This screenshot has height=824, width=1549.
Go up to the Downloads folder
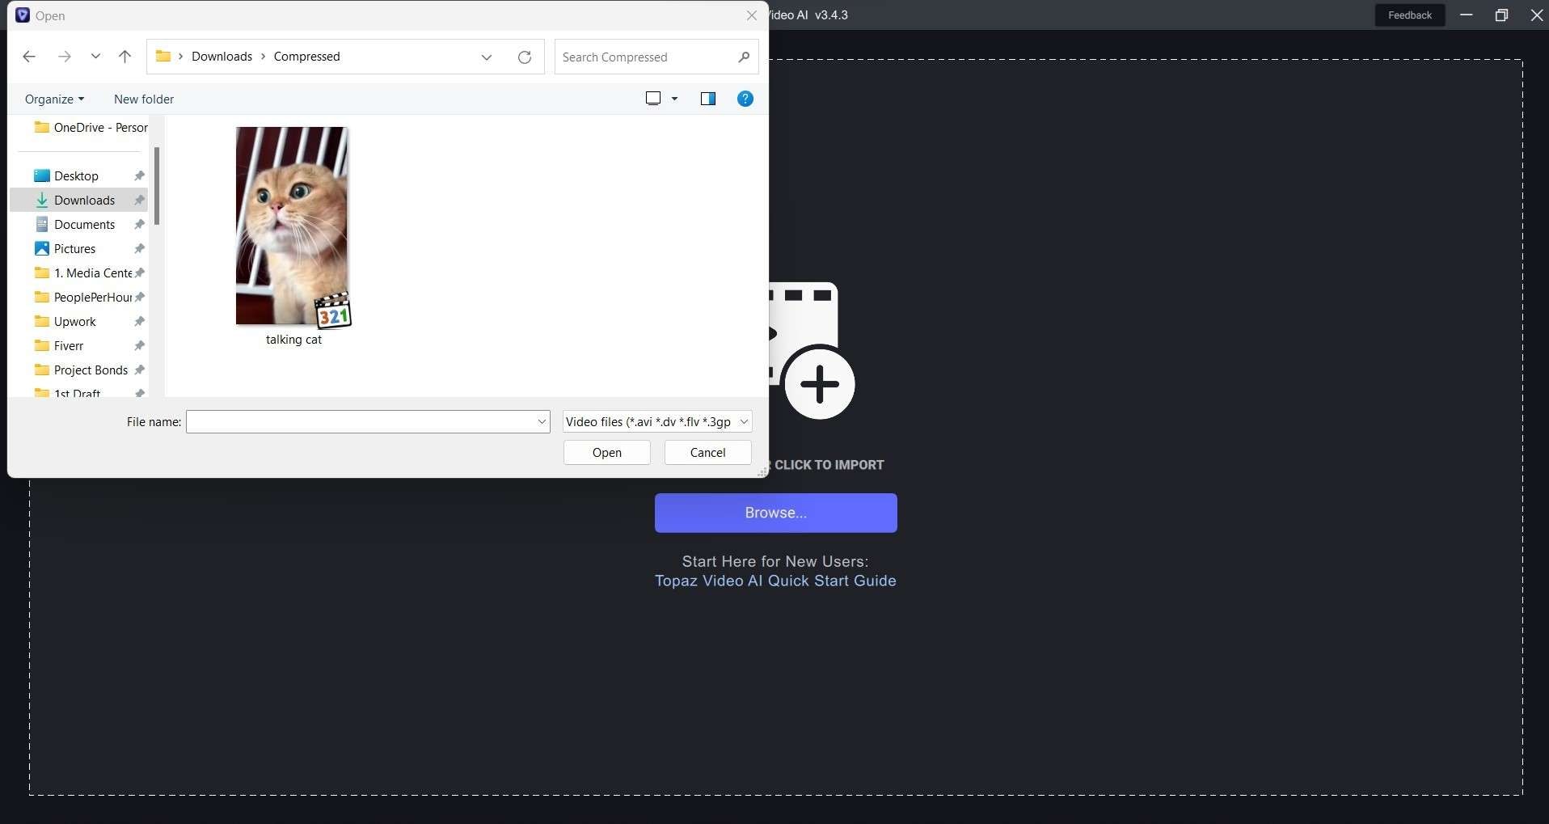tap(124, 56)
